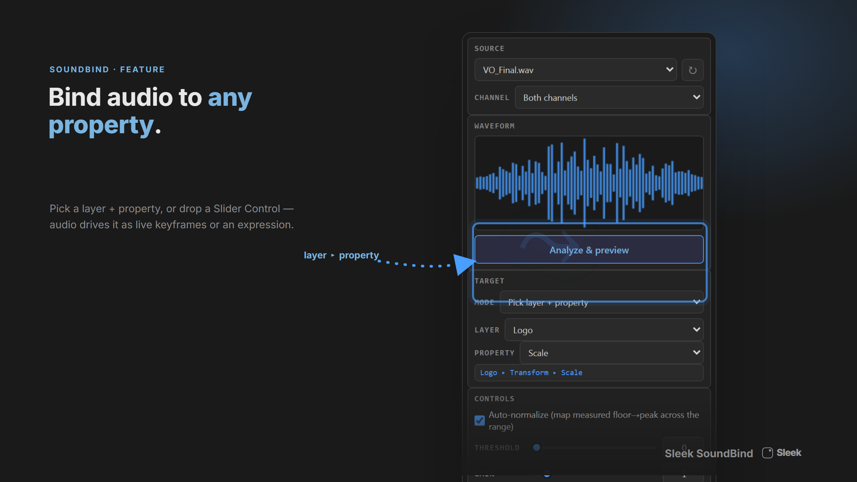This screenshot has height=482, width=857.
Task: Toggle the Auto-normalize checkbox
Action: [x=479, y=420]
